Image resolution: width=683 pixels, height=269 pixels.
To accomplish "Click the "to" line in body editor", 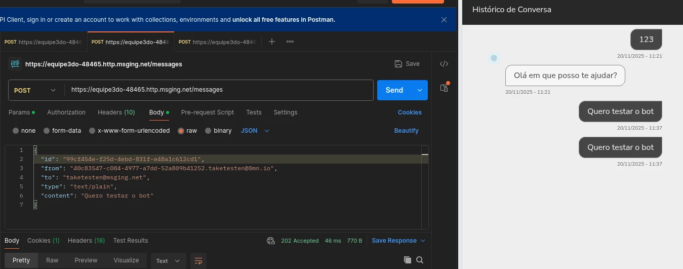I will coord(95,177).
